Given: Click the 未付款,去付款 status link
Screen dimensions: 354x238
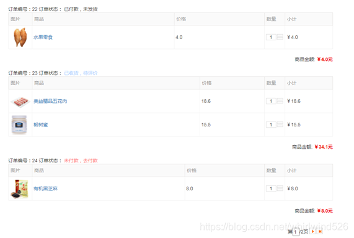Looking at the screenshot, I should 81,161.
